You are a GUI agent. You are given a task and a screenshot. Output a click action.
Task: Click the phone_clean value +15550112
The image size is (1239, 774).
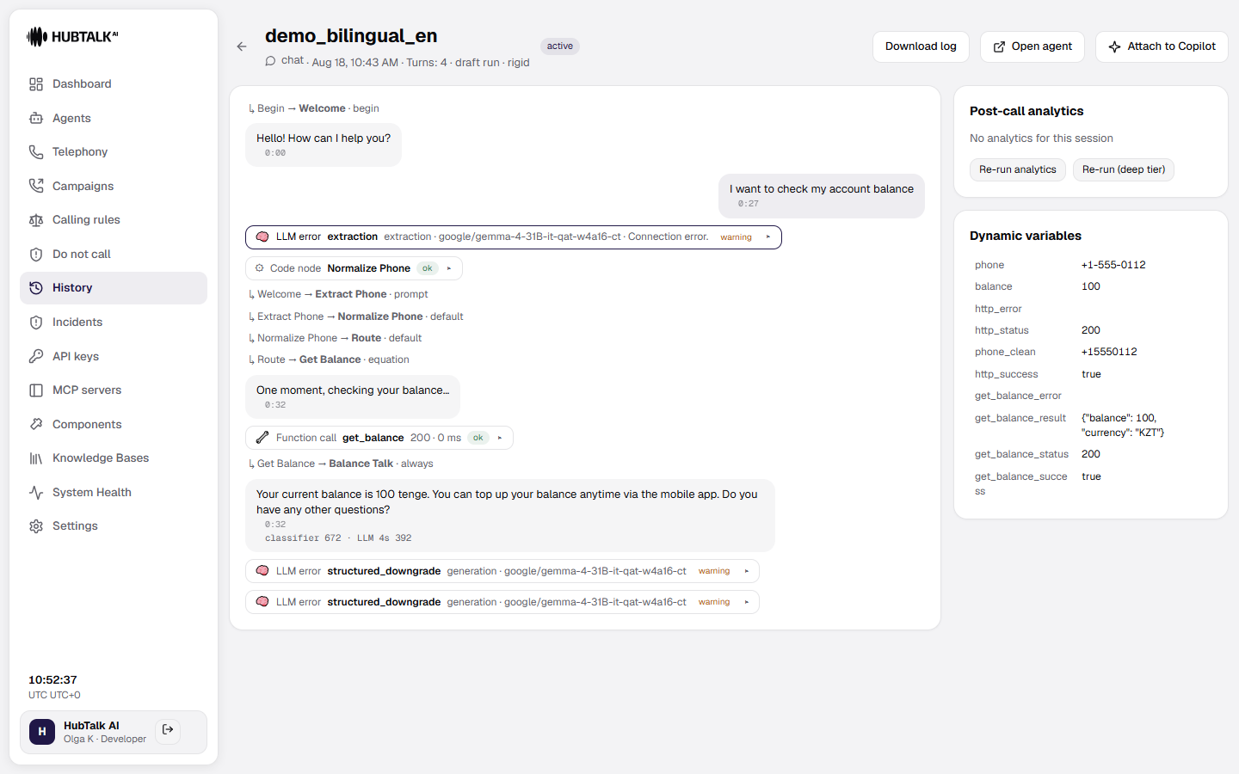tap(1109, 352)
